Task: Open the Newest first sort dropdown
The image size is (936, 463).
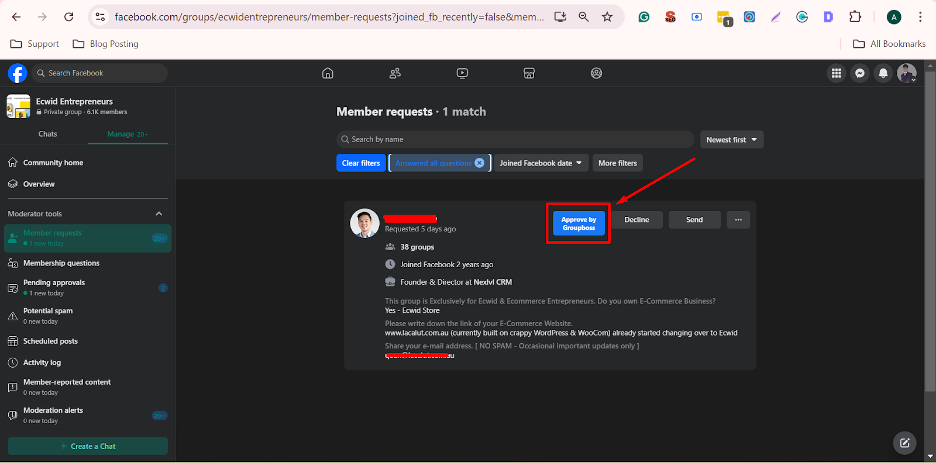Action: (732, 140)
